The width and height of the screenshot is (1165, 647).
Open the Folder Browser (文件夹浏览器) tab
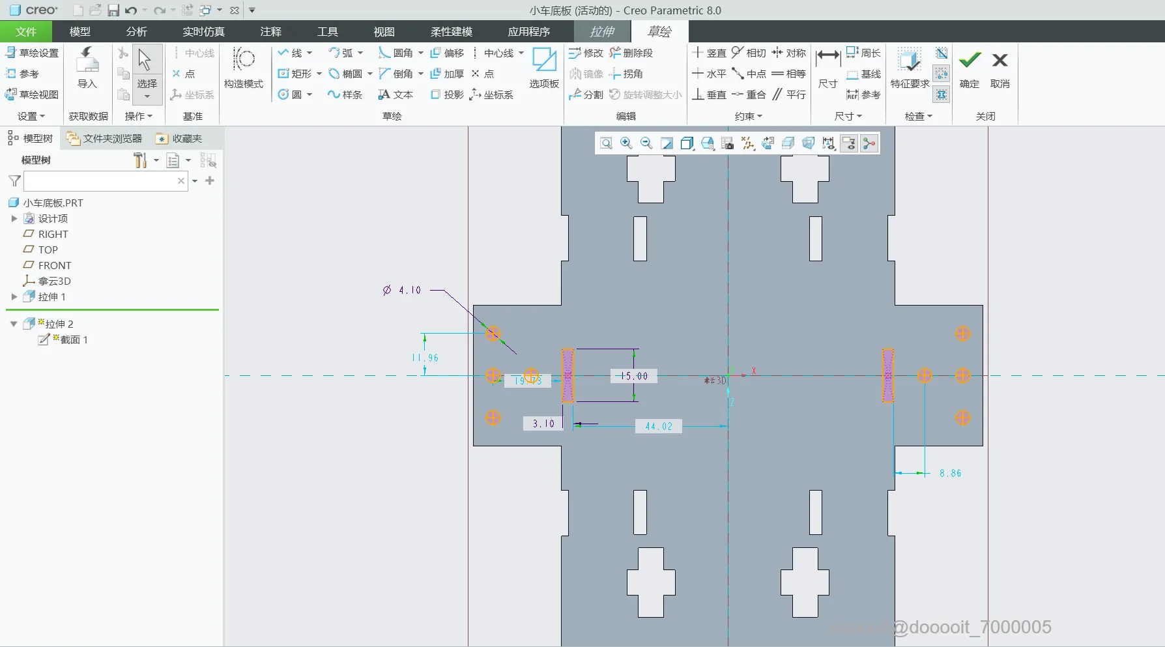pyautogui.click(x=104, y=138)
